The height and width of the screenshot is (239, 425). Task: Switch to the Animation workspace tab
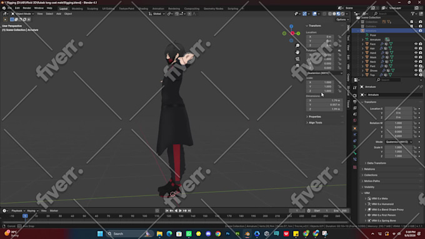point(158,9)
